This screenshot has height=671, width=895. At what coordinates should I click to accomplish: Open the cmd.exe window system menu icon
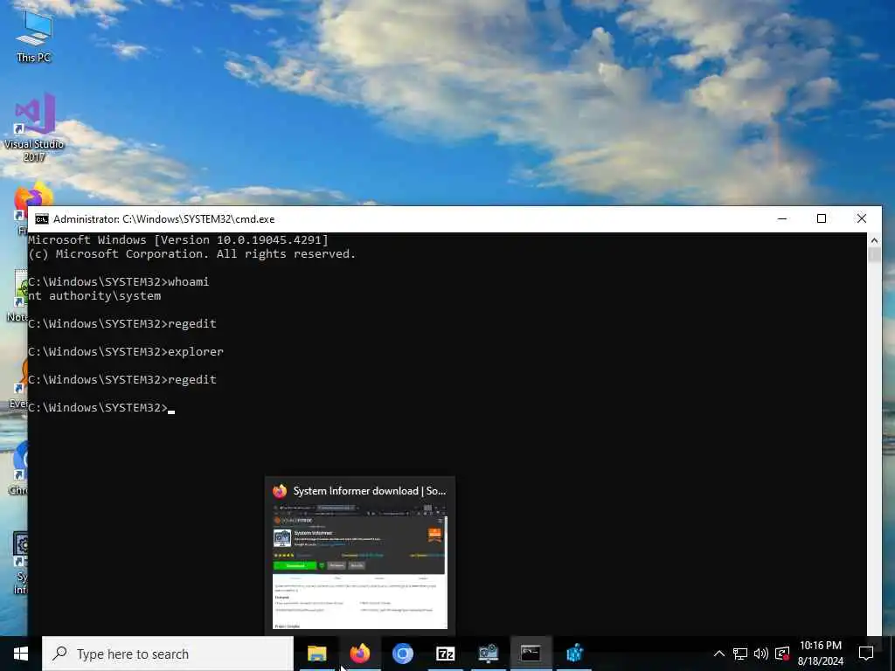pos(42,219)
